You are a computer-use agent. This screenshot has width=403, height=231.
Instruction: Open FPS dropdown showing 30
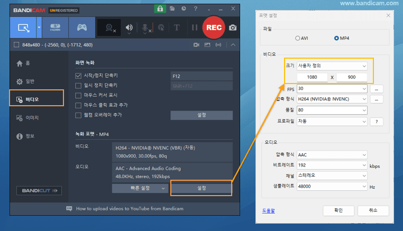(x=332, y=89)
